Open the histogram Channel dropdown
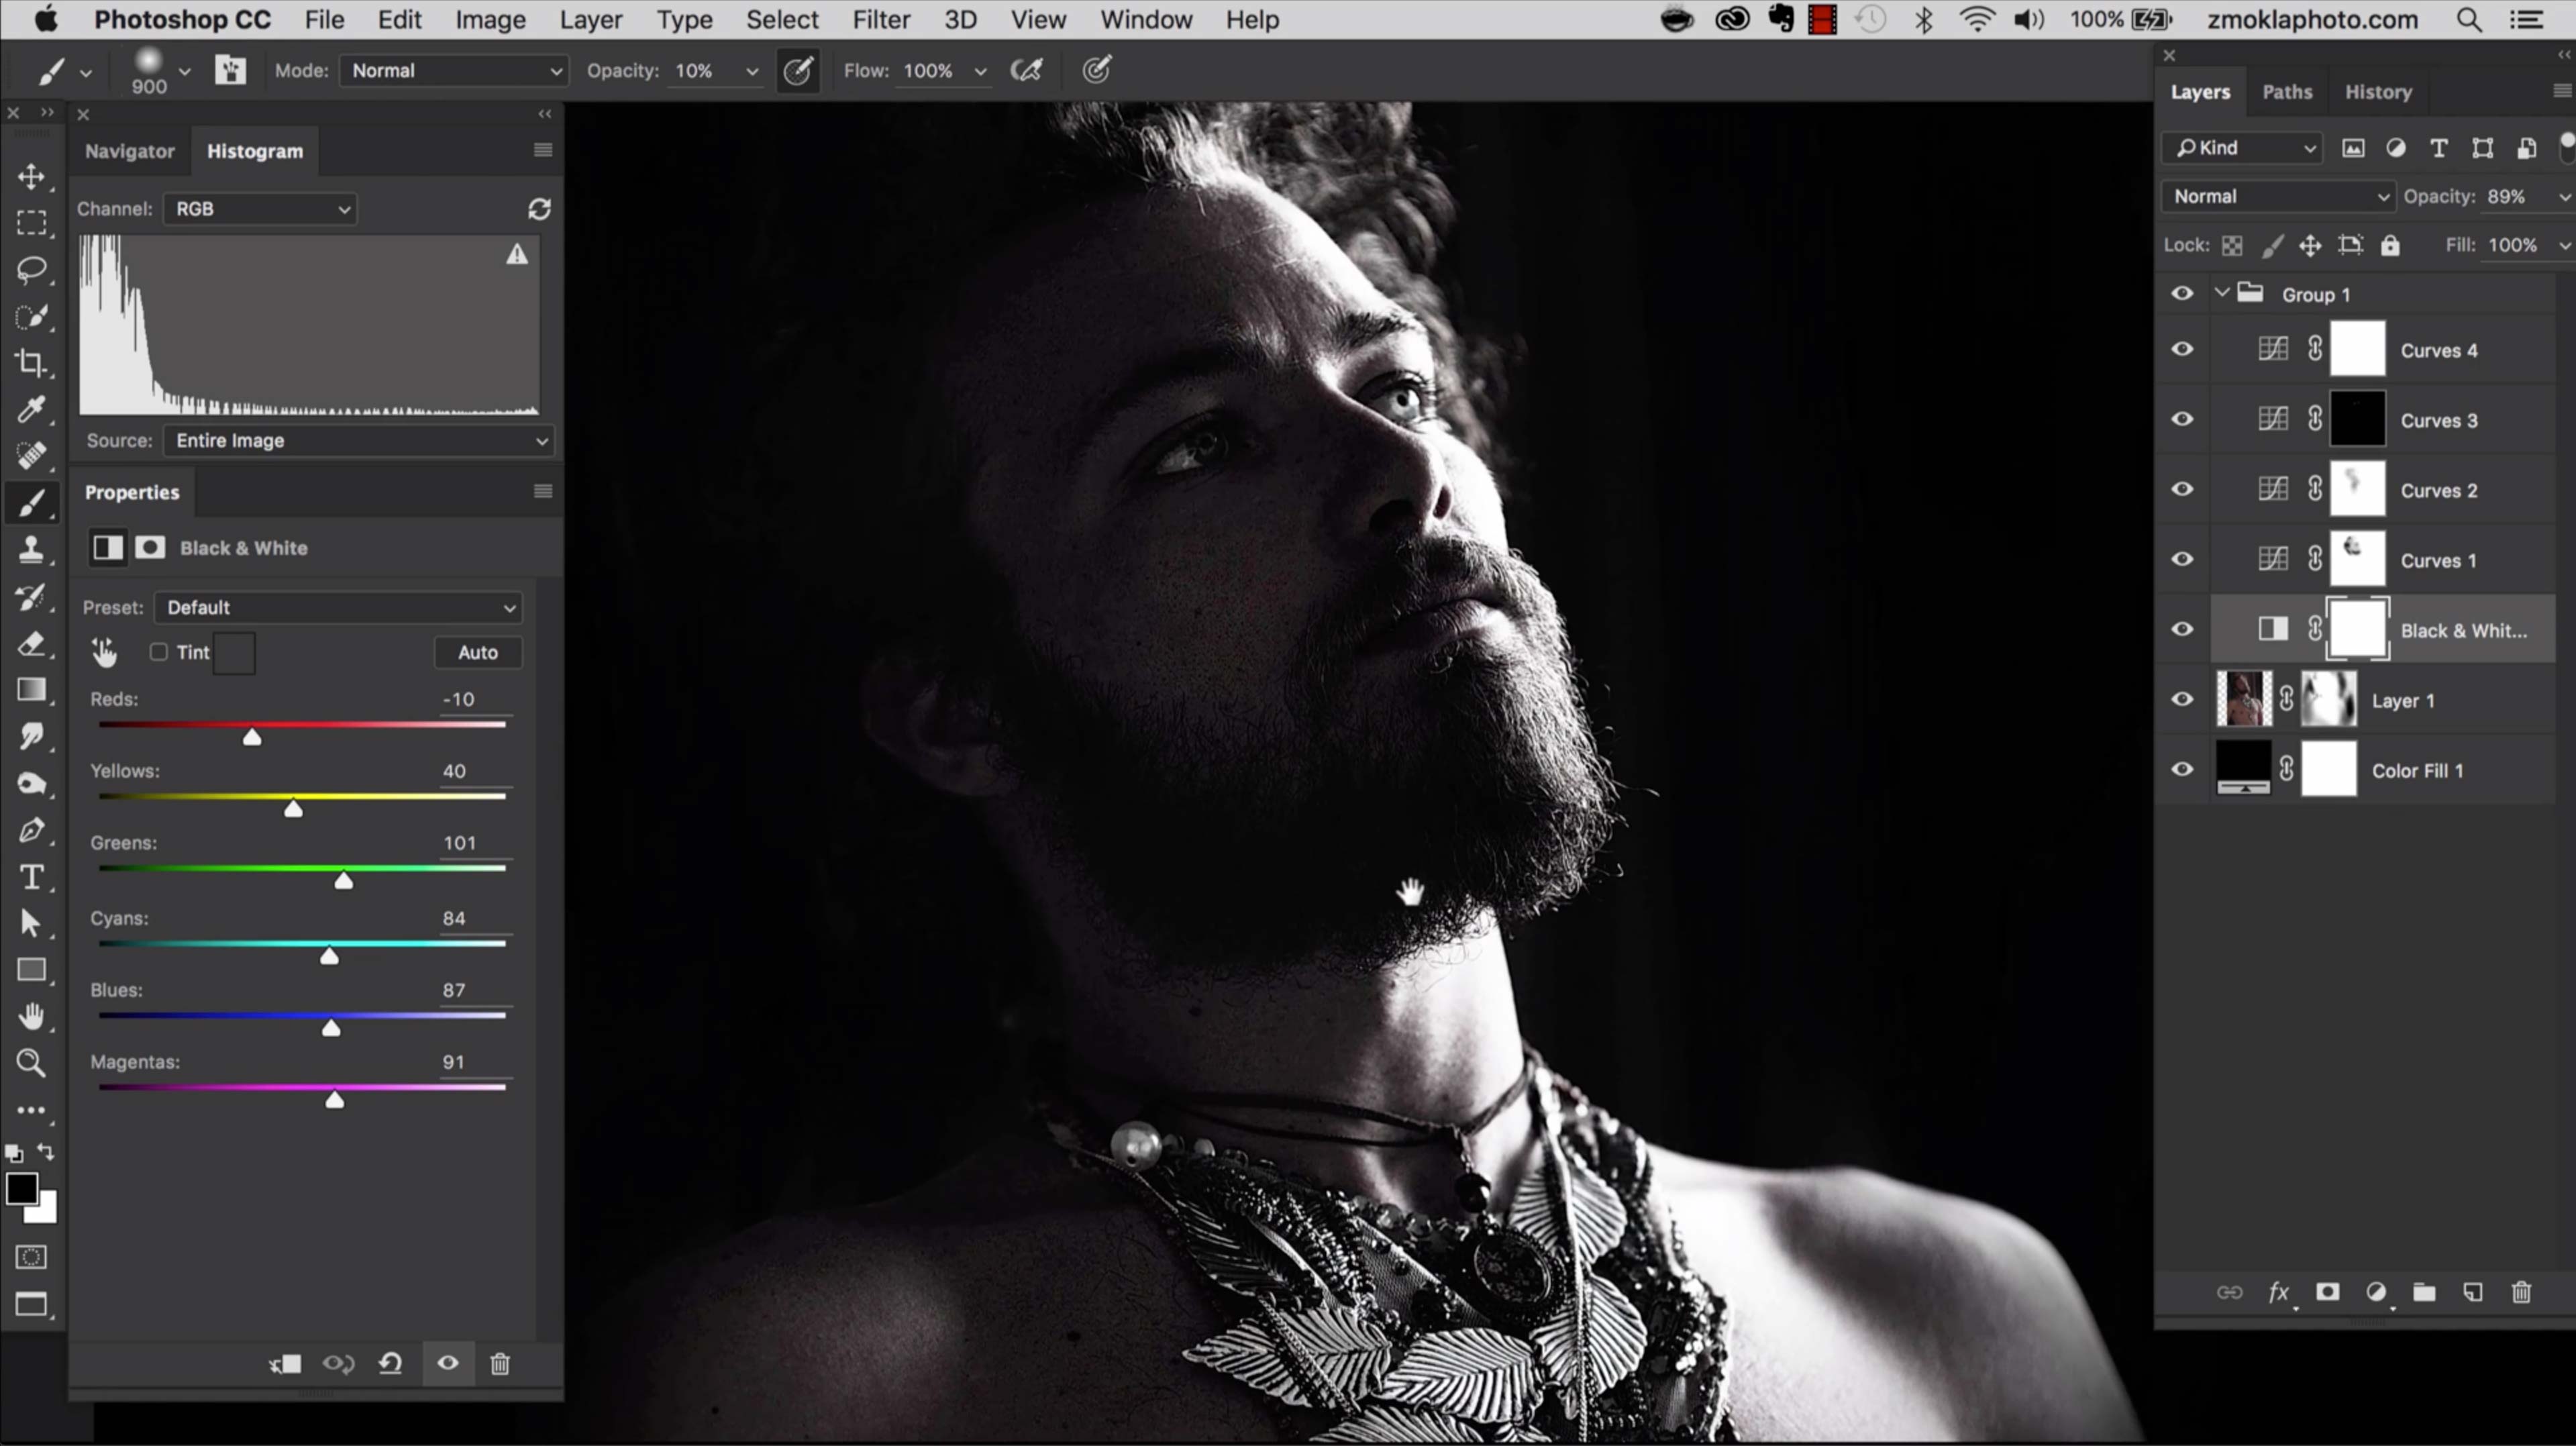This screenshot has height=1446, width=2576. [x=260, y=209]
